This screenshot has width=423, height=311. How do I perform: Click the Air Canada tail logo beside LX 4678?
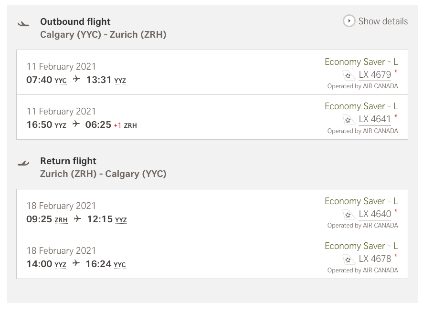point(349,259)
